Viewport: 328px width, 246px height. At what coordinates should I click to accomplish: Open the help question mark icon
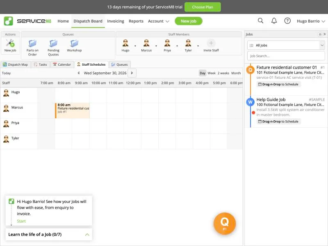click(x=287, y=21)
